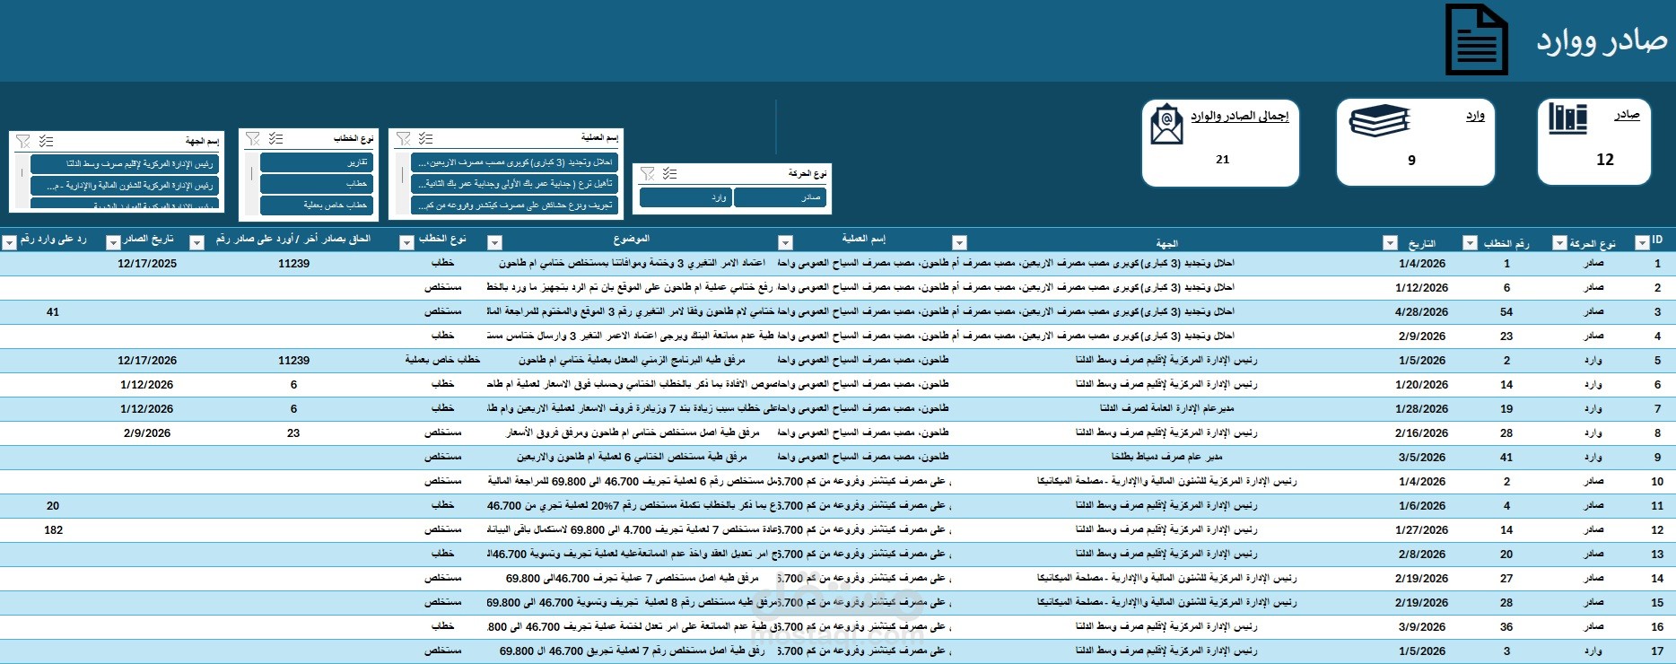
Task: Click date cell 3/9/2026 in row 16
Action: 1422,627
